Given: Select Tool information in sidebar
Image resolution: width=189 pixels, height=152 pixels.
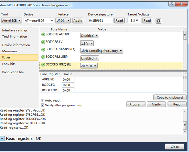Looking at the screenshot, I should (x=14, y=36).
